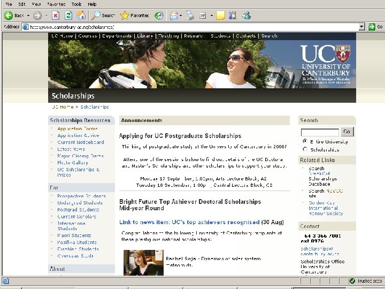Print the page with the printer icon
This screenshot has height=289, width=385.
[189, 16]
